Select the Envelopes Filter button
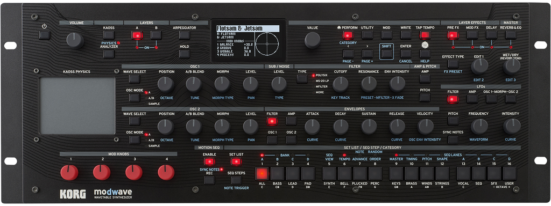Viewport: 551px width, 206px height. (x=272, y=121)
